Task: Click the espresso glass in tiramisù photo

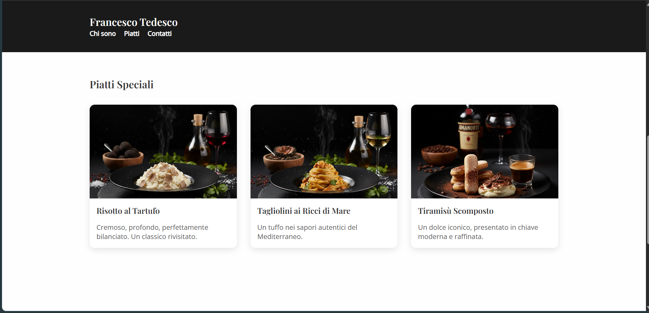Action: [x=522, y=170]
